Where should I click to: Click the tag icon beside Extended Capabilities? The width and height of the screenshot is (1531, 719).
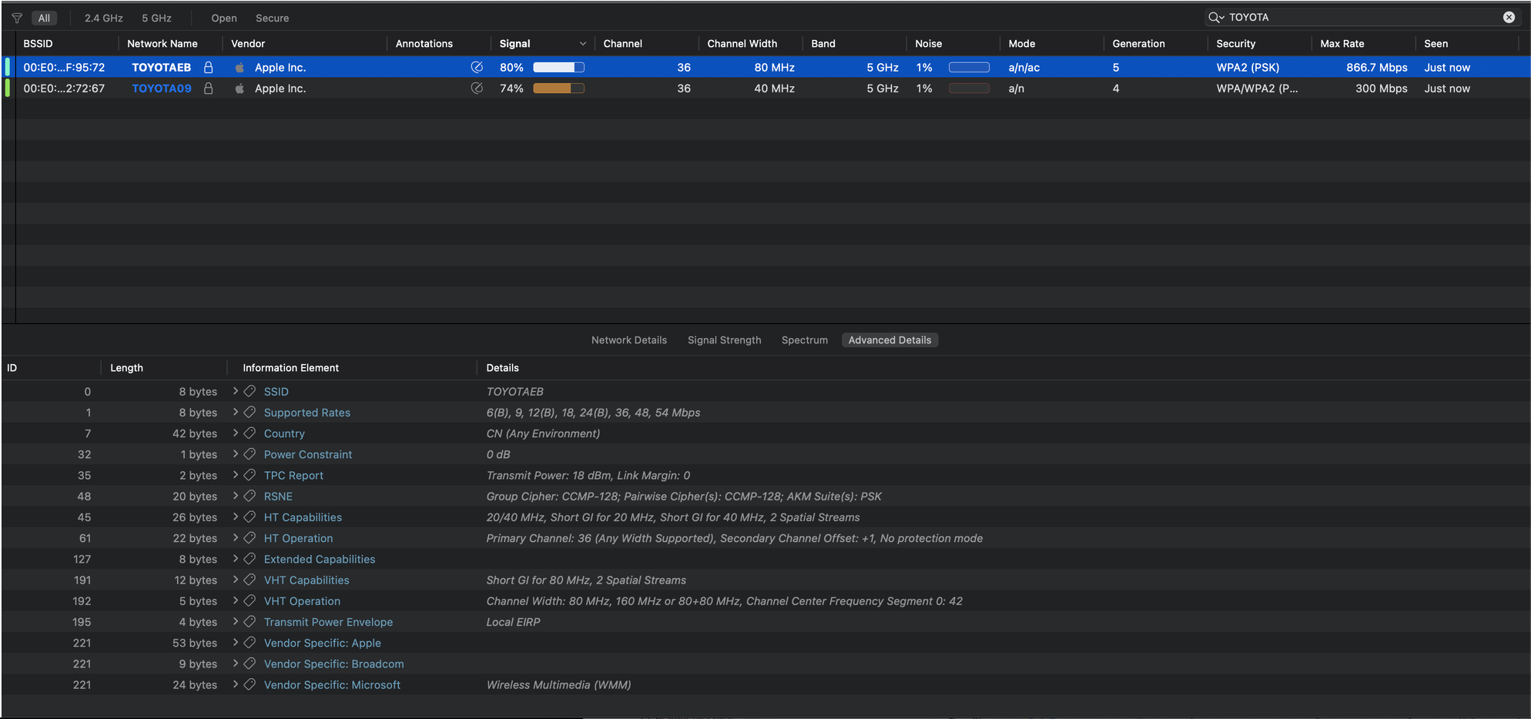[x=250, y=559]
